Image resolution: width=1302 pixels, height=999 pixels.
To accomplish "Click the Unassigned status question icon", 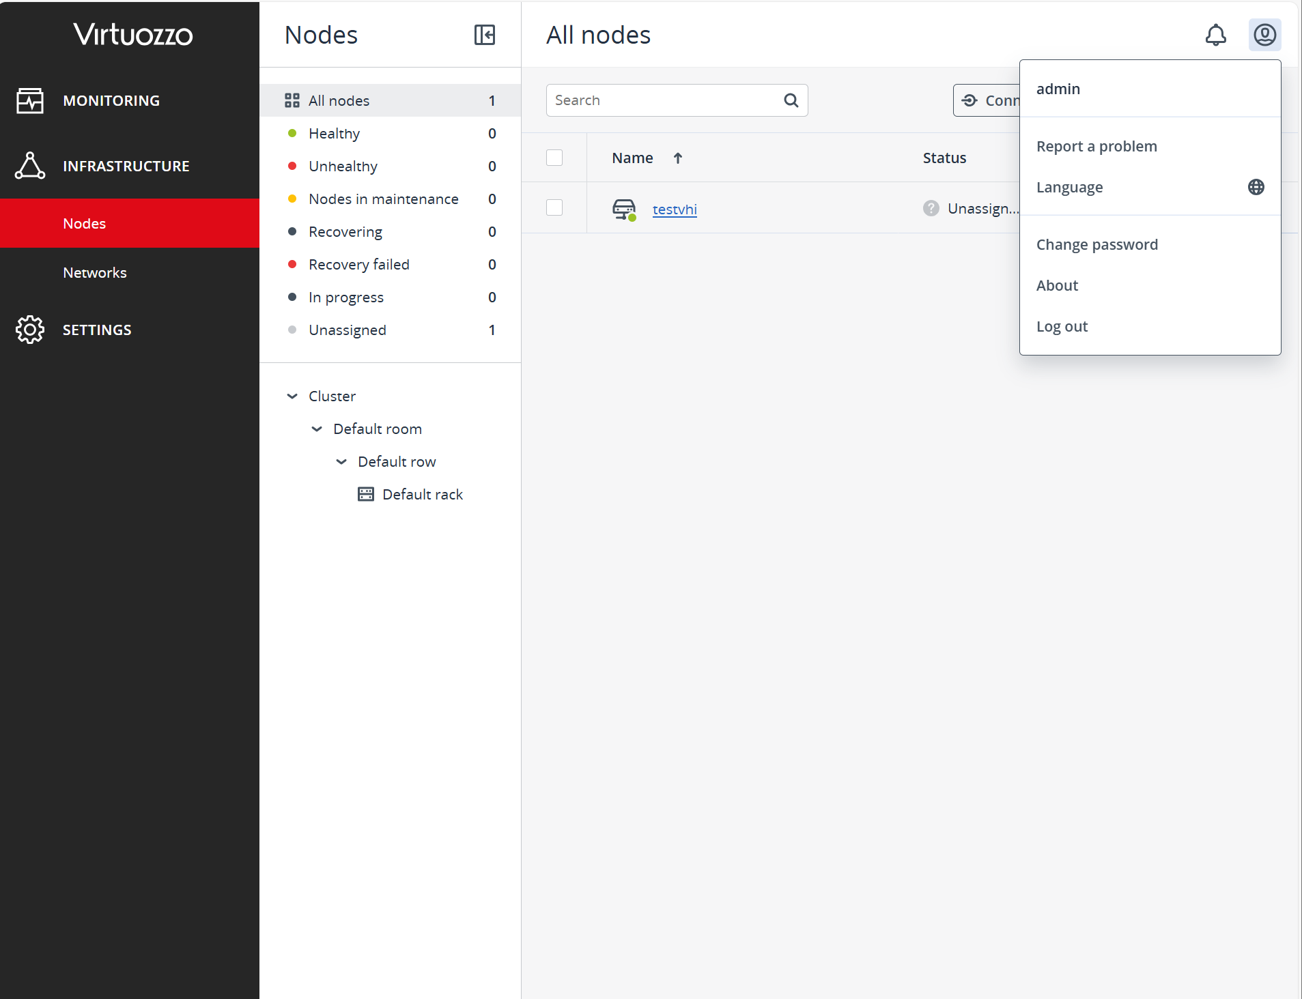I will [931, 208].
